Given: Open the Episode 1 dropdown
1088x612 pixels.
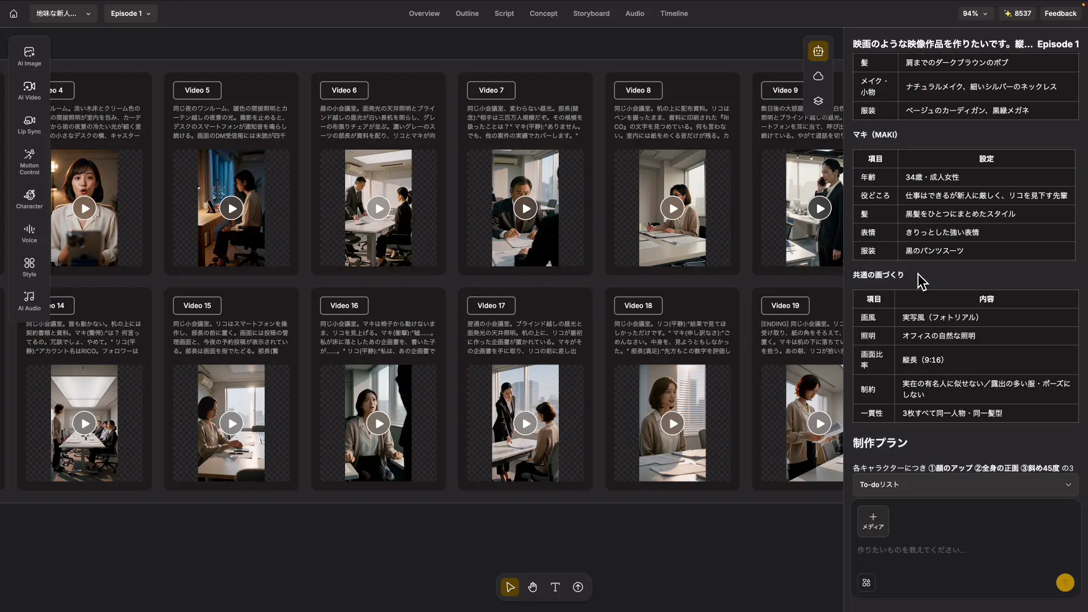Looking at the screenshot, I should (131, 14).
